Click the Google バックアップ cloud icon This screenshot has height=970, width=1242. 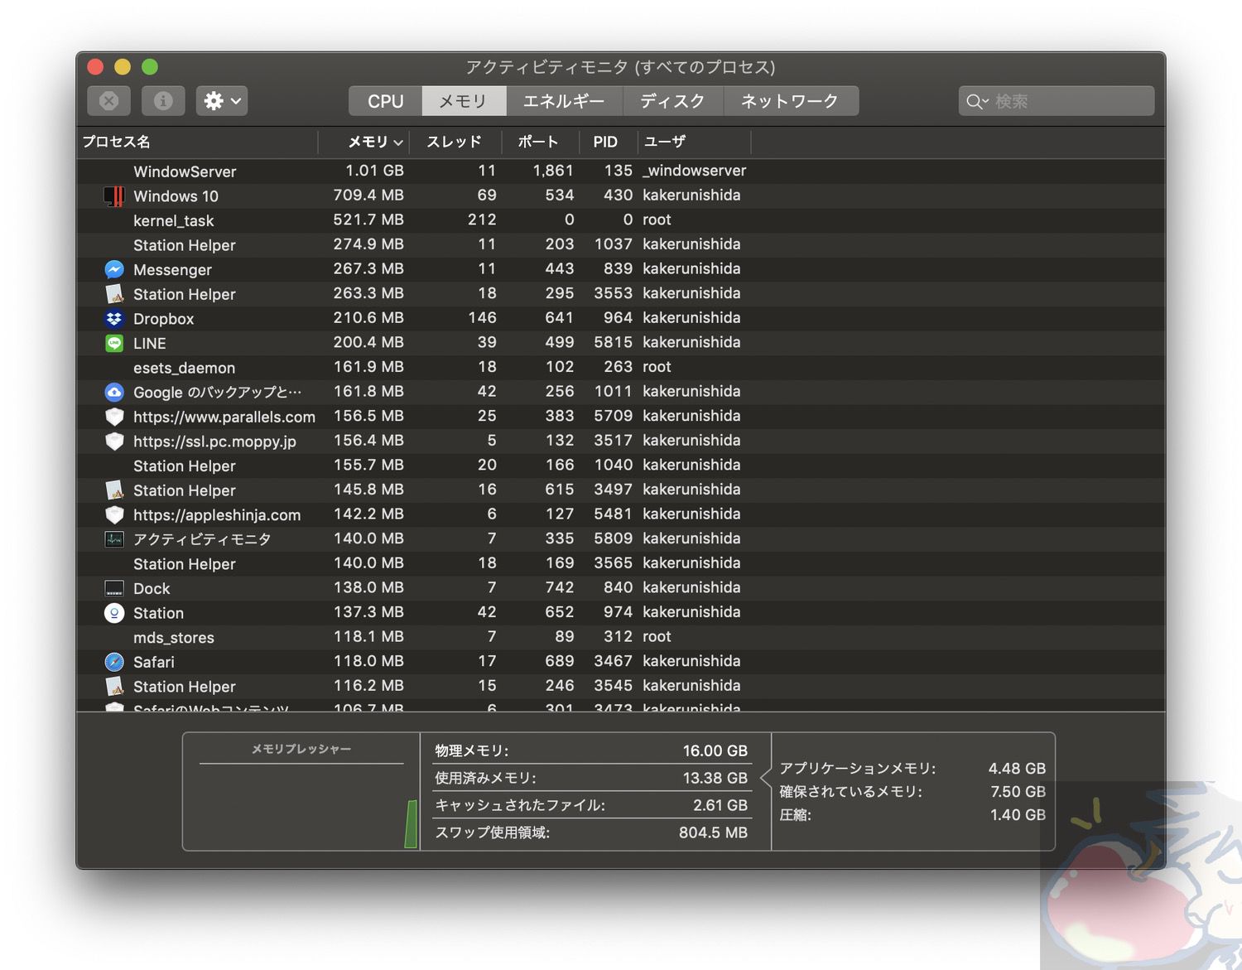[x=114, y=392]
